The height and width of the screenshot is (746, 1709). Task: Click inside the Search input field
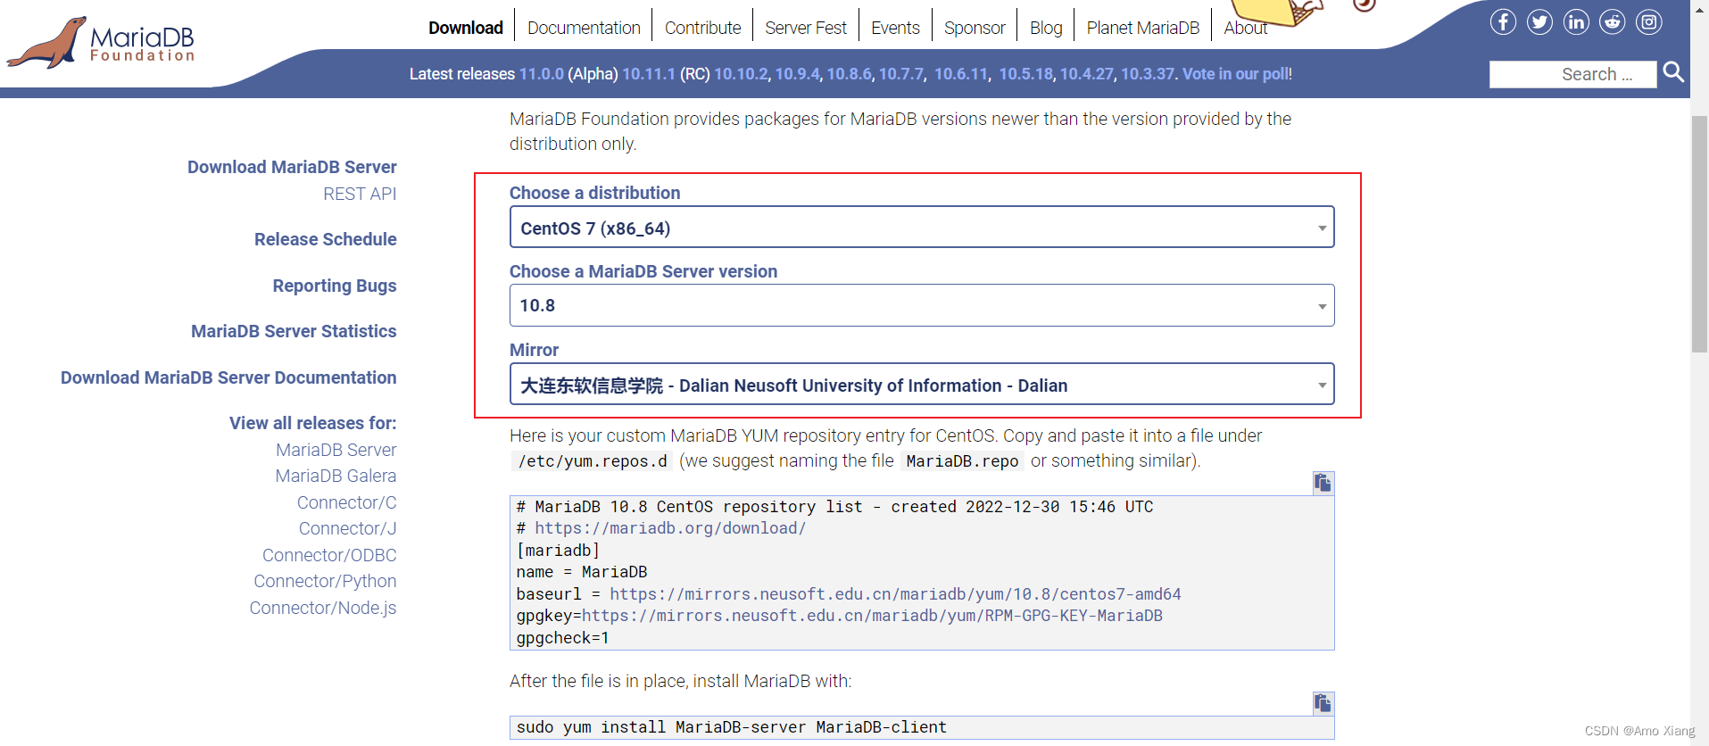(1572, 74)
